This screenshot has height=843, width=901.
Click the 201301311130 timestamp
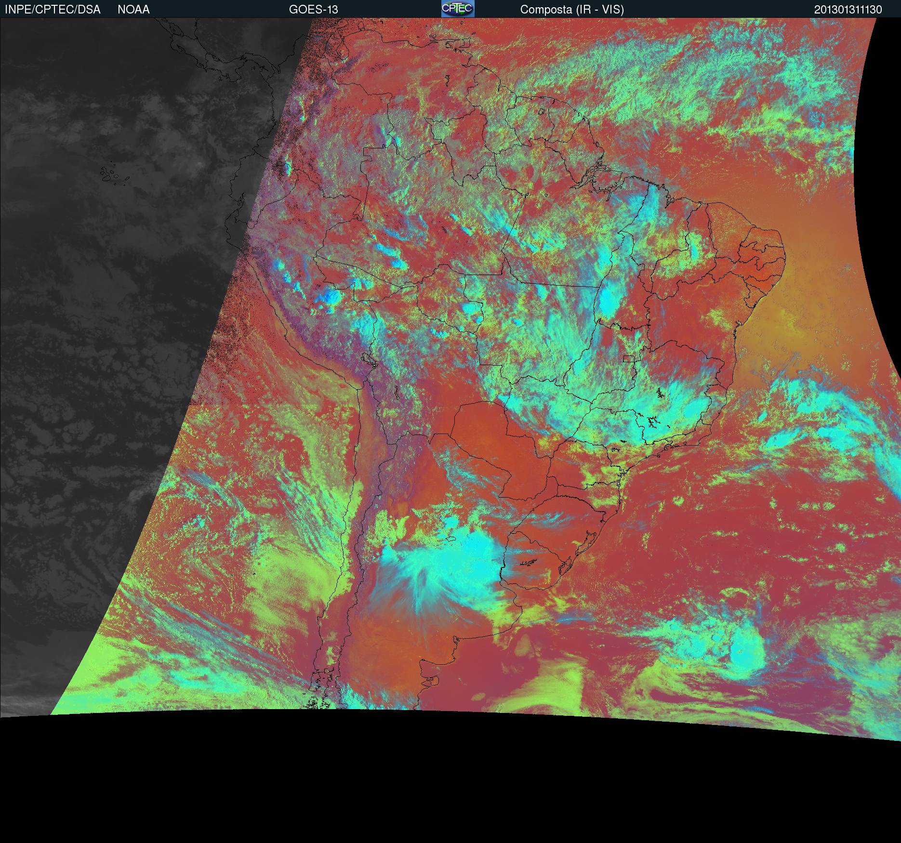[848, 10]
